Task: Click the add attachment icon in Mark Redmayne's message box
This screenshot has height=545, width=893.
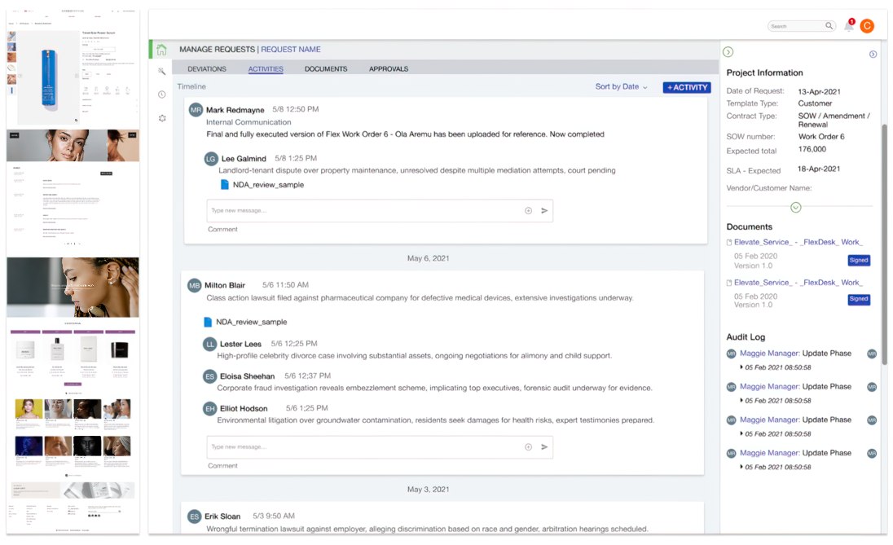Action: coord(529,211)
